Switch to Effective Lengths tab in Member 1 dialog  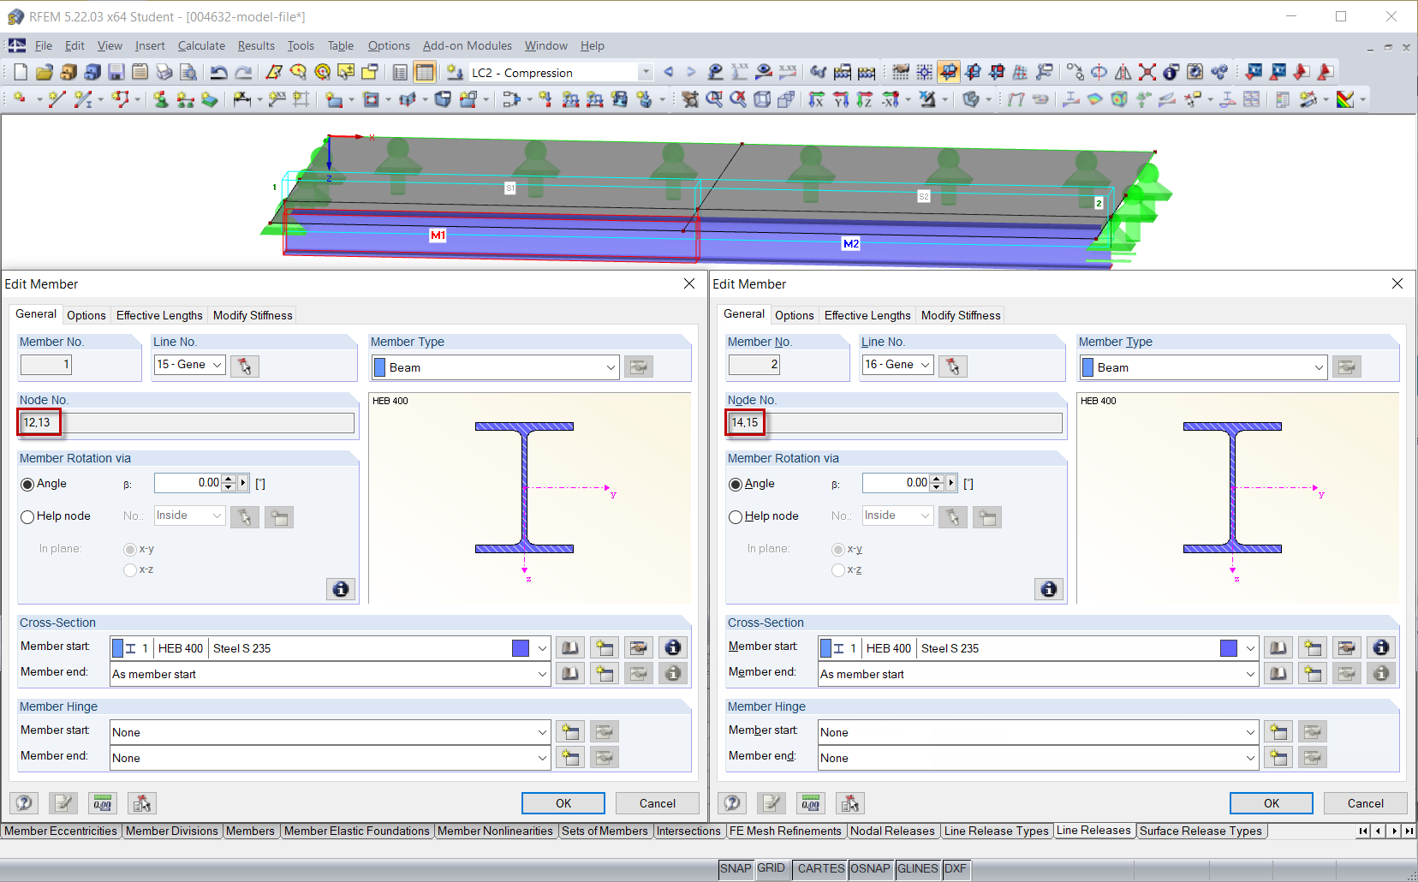click(159, 315)
